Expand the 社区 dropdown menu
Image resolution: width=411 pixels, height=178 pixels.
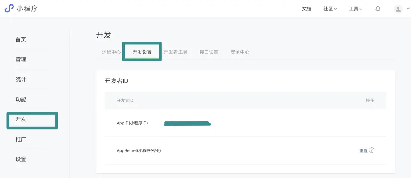[330, 9]
